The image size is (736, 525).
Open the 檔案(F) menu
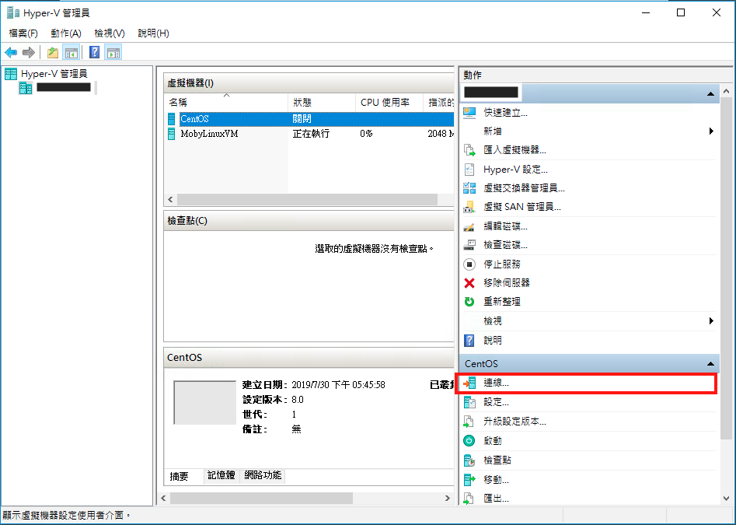23,33
